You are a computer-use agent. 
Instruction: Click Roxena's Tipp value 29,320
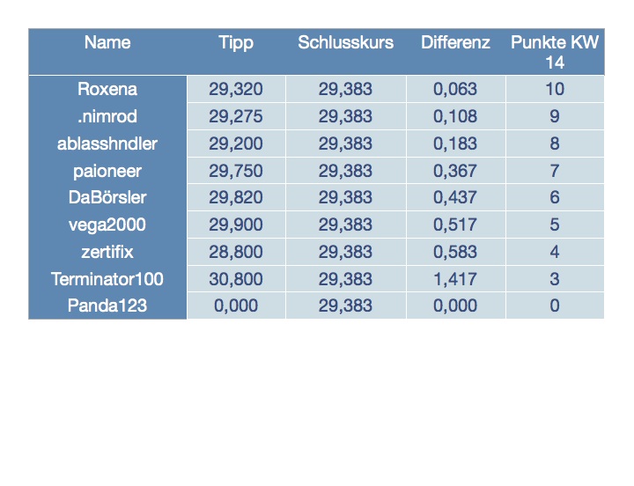point(236,89)
